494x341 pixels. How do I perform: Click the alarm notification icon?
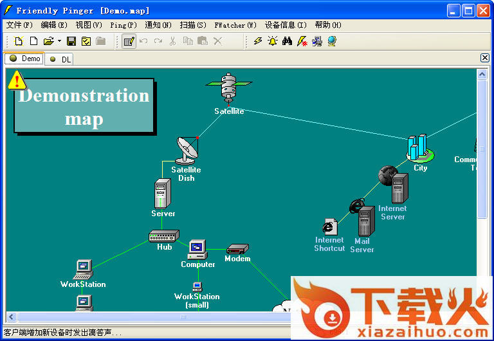click(273, 41)
